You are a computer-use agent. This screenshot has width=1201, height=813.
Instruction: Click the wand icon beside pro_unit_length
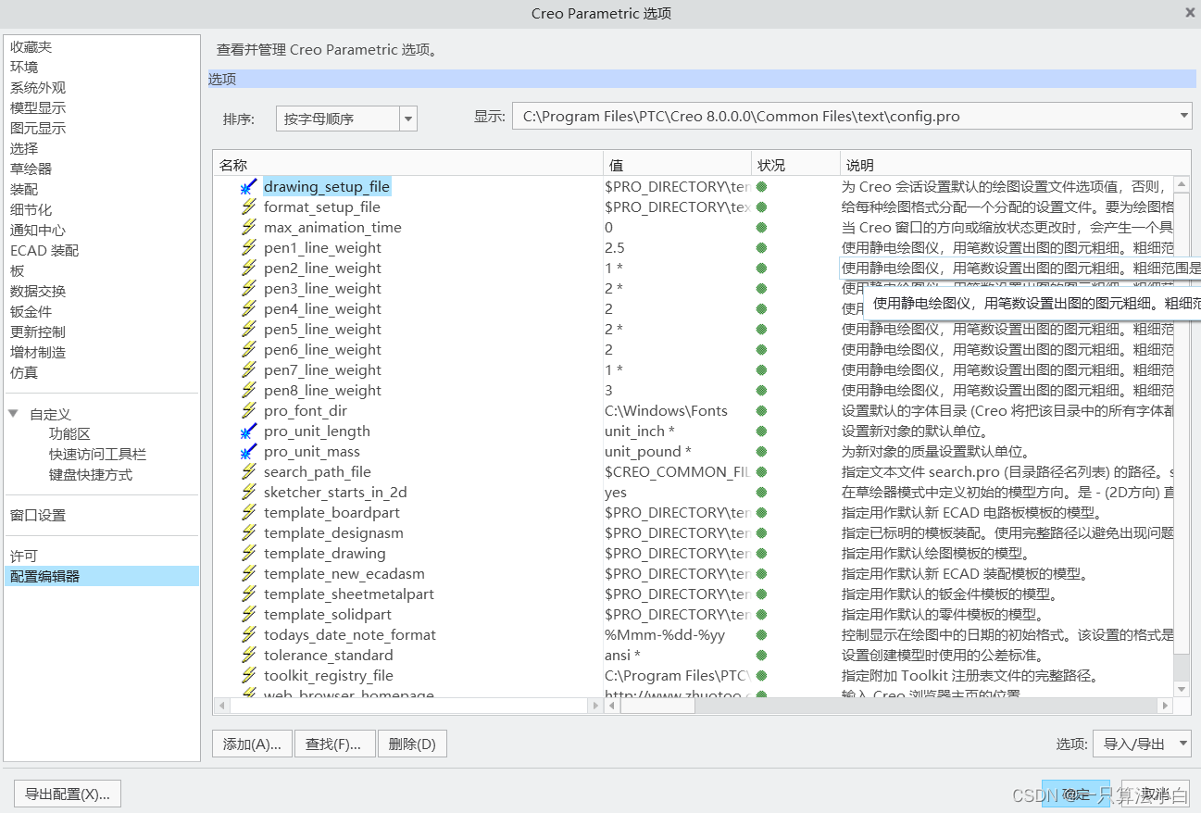(248, 432)
